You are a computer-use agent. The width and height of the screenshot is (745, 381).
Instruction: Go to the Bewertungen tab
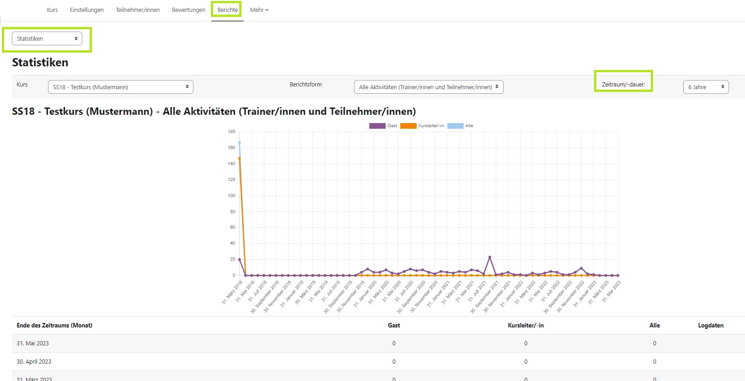(188, 10)
